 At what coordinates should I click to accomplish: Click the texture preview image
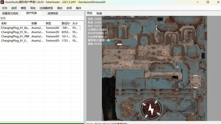154,68
